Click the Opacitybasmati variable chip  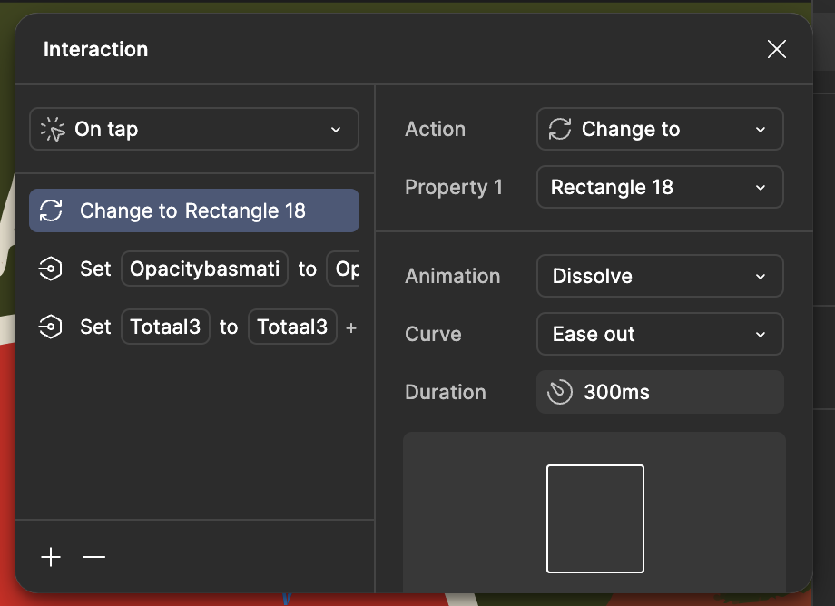tap(204, 269)
